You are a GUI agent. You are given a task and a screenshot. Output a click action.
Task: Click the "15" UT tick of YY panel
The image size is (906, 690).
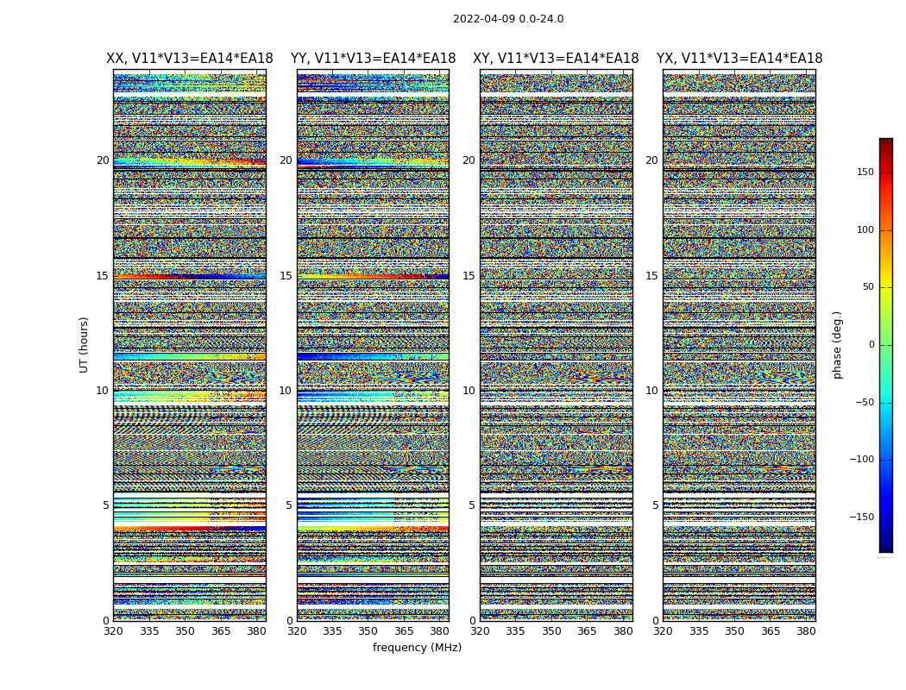click(x=286, y=276)
